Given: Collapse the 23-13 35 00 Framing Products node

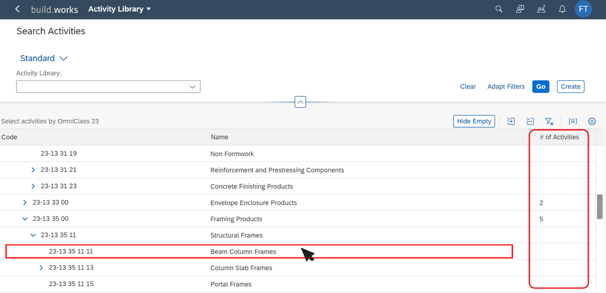Looking at the screenshot, I should coord(25,219).
